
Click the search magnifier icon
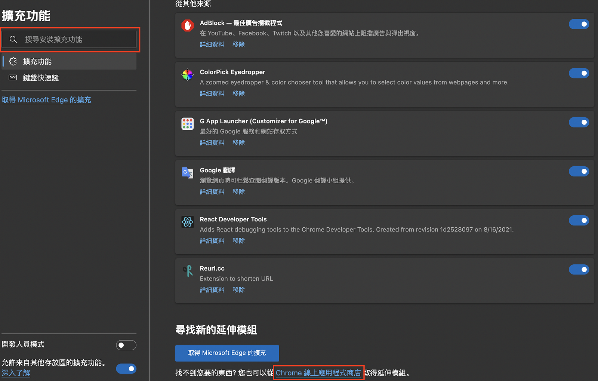tap(13, 39)
